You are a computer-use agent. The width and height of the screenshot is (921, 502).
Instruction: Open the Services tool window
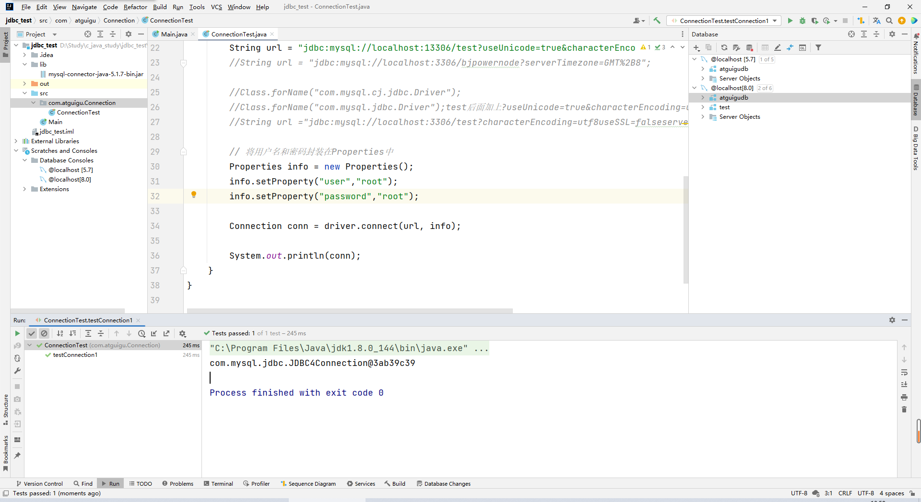click(x=361, y=484)
